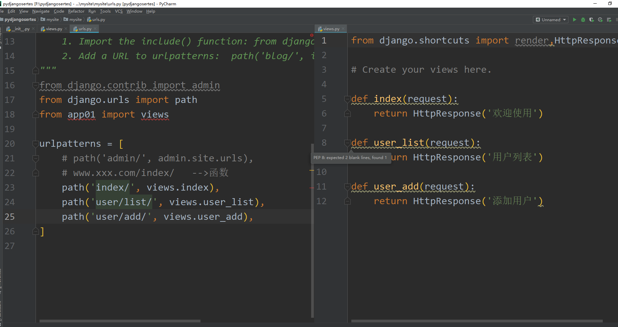The image size is (618, 327).
Task: Click the '# Create your views here.' comment
Action: pos(421,70)
